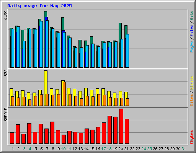Click the cyan 'Pages' legend label
This screenshot has height=153, width=196.
(192, 47)
